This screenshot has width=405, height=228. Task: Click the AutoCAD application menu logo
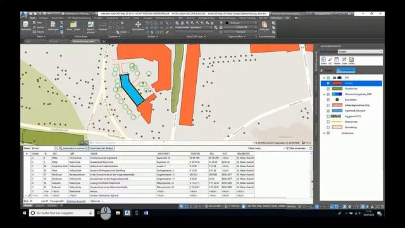click(24, 15)
